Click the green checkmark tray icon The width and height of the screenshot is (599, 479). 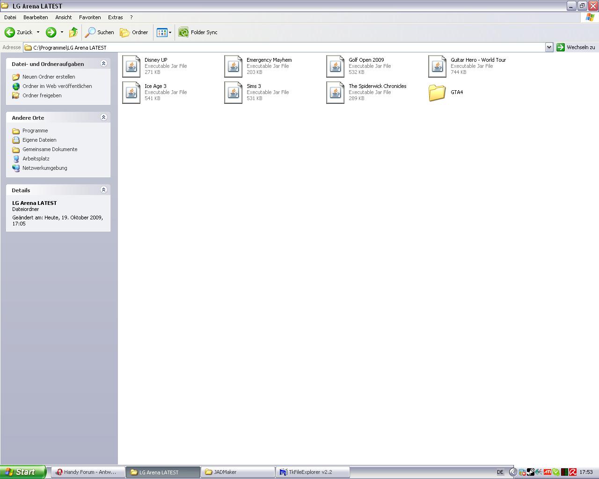555,472
